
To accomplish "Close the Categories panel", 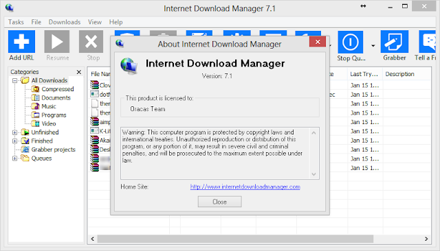I will coord(79,72).
